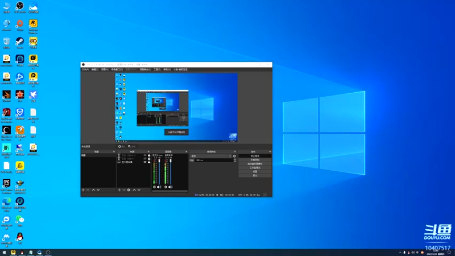Open Epic Games Launcher desktop icon
Viewport: 455px width, 256px height.
click(6, 187)
